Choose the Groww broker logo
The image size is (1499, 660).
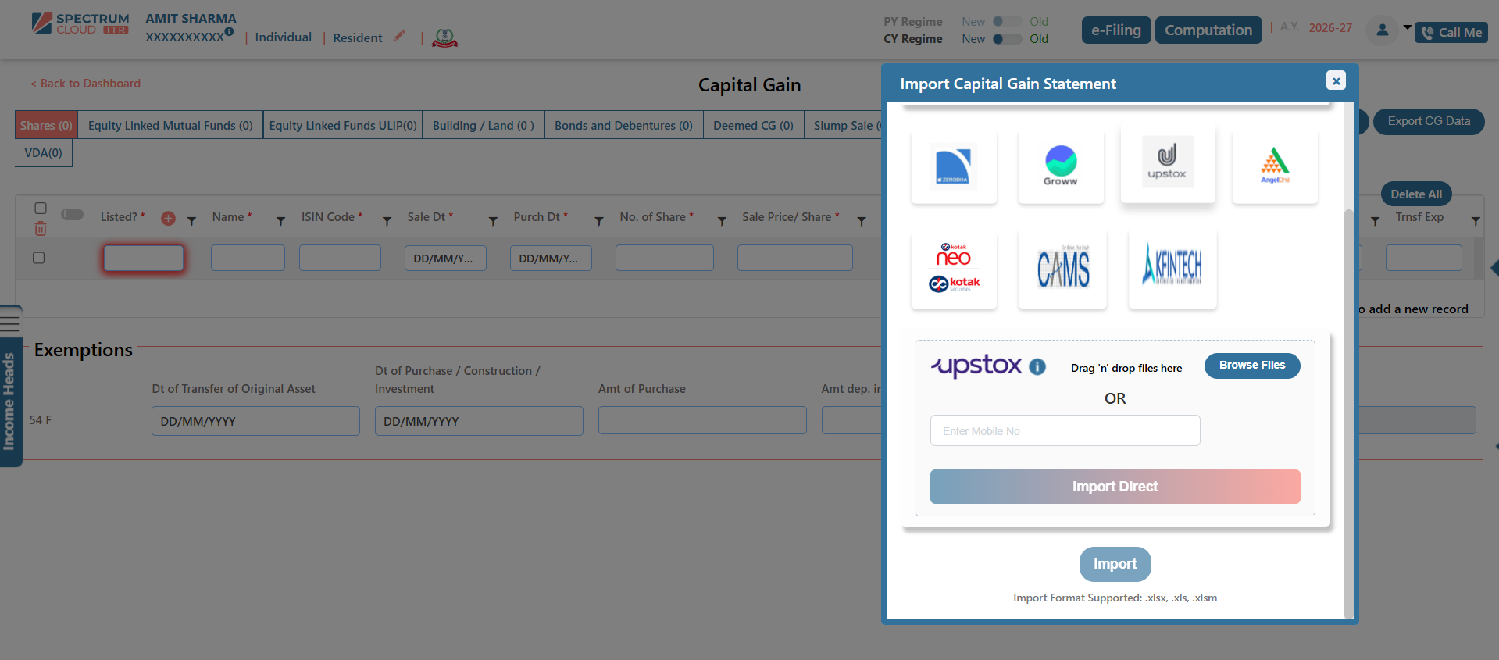(x=1060, y=166)
